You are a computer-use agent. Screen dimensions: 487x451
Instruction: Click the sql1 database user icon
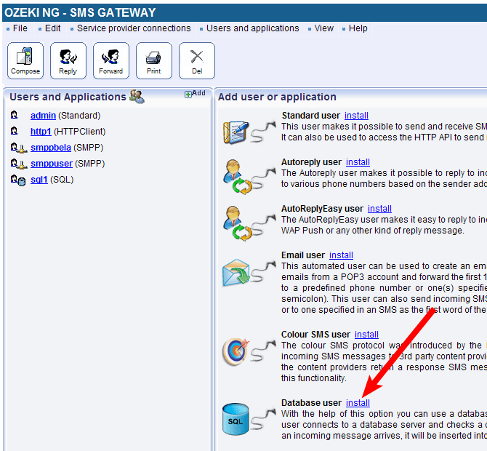(18, 180)
